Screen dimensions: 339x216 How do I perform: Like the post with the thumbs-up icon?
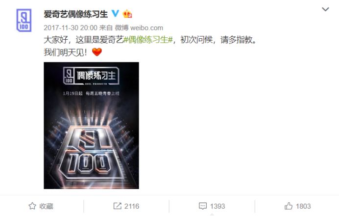tap(289, 206)
